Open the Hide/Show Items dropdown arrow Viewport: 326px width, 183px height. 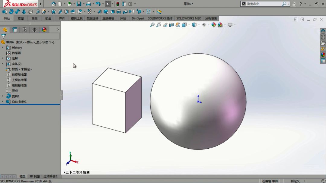(x=209, y=25)
